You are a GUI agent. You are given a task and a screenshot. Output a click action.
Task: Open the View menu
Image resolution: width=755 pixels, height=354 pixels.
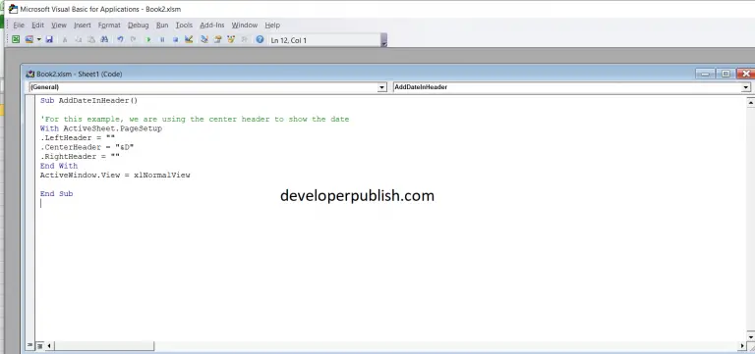coord(59,25)
